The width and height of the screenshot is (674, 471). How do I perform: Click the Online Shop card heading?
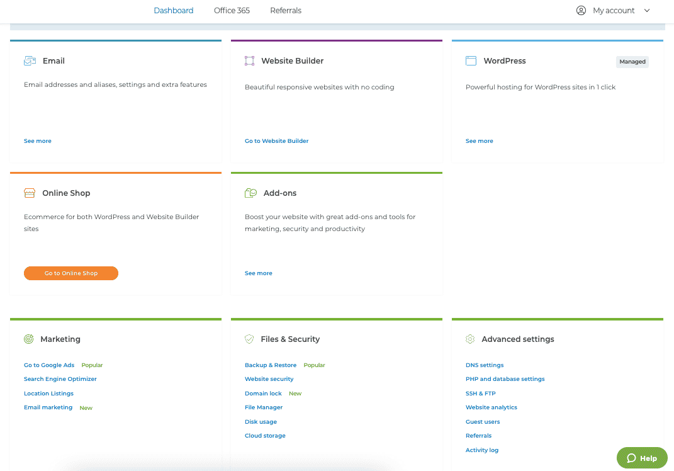(66, 193)
